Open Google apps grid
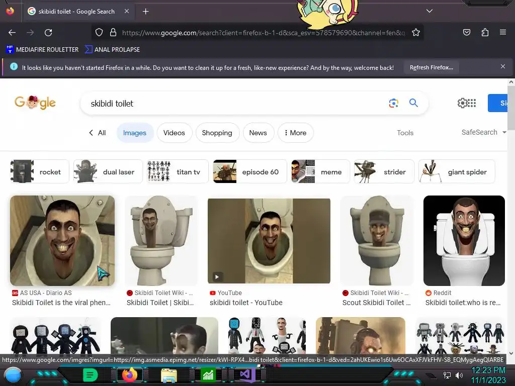515x386 pixels. [472, 103]
